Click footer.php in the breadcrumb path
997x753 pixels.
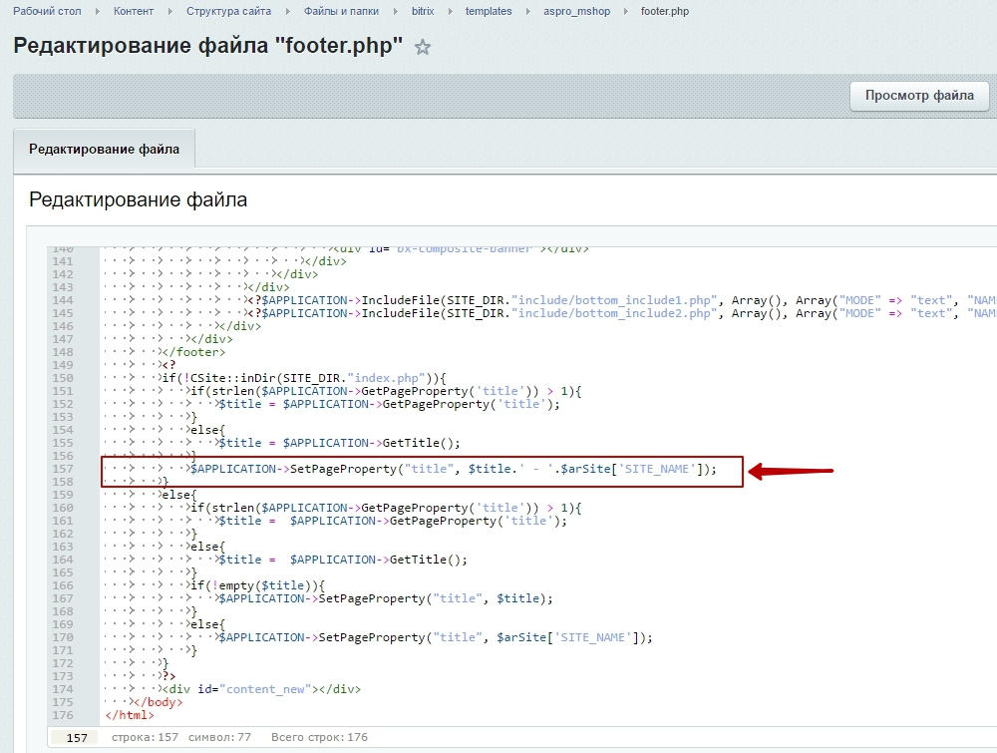665,11
